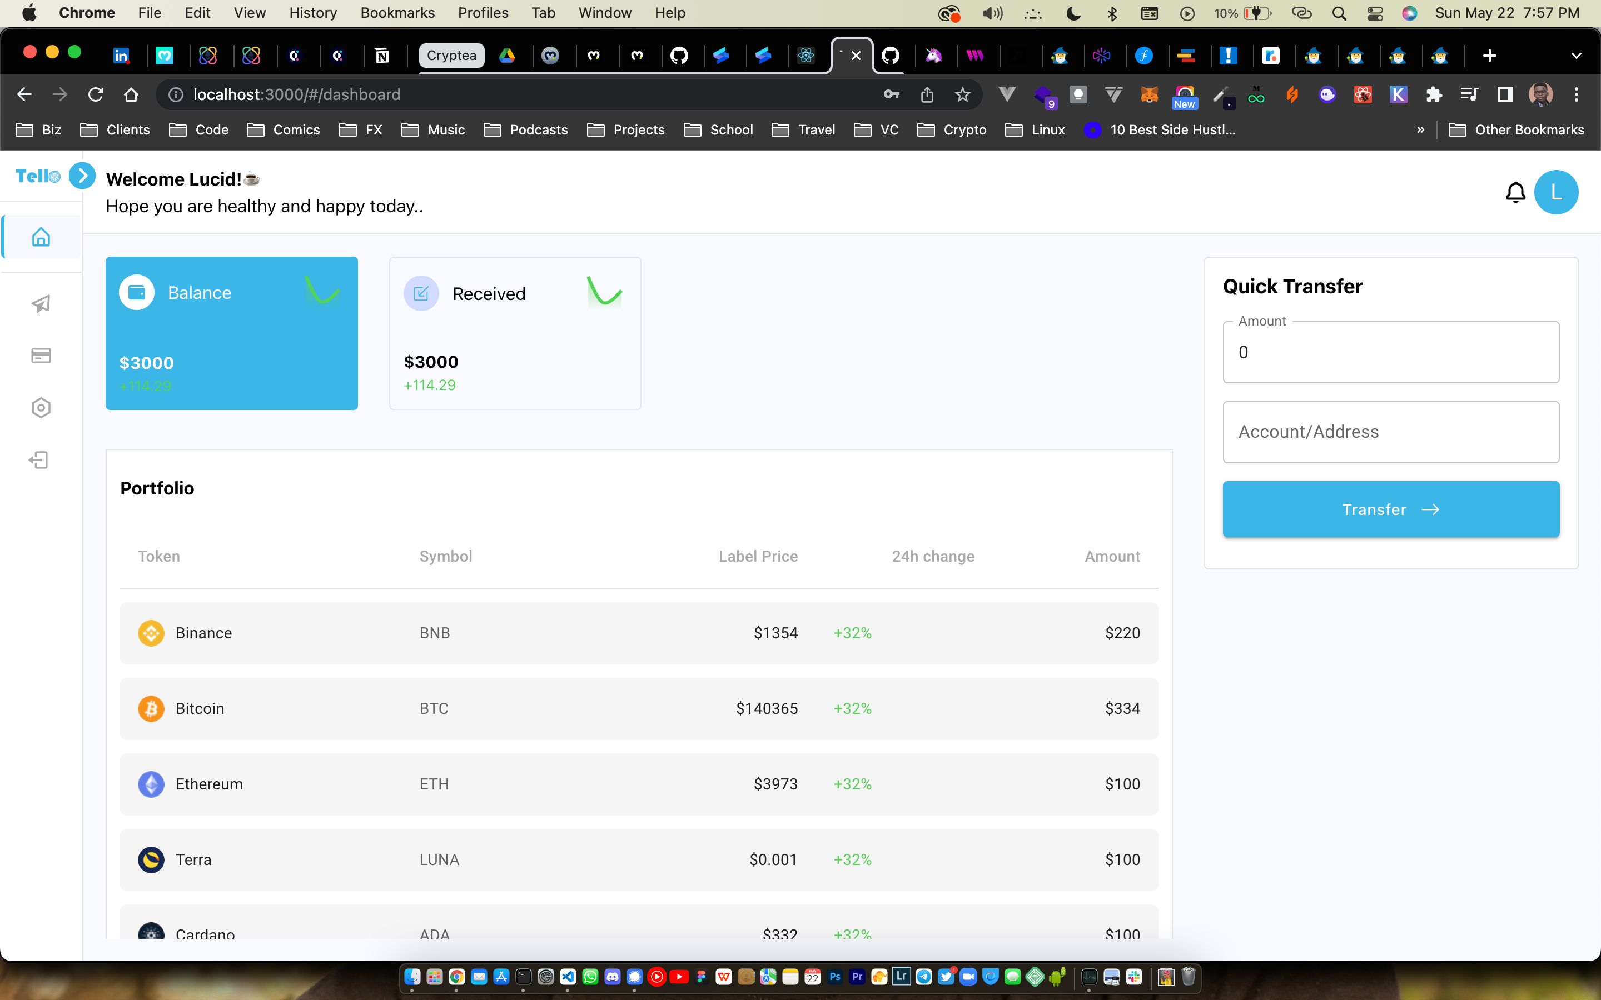The image size is (1601, 1000).
Task: Open the saved passwords key icon
Action: coord(891,94)
